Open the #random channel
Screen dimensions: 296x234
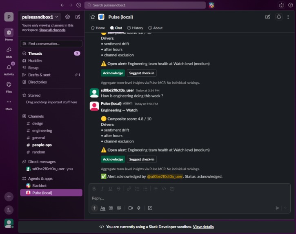[51, 152]
